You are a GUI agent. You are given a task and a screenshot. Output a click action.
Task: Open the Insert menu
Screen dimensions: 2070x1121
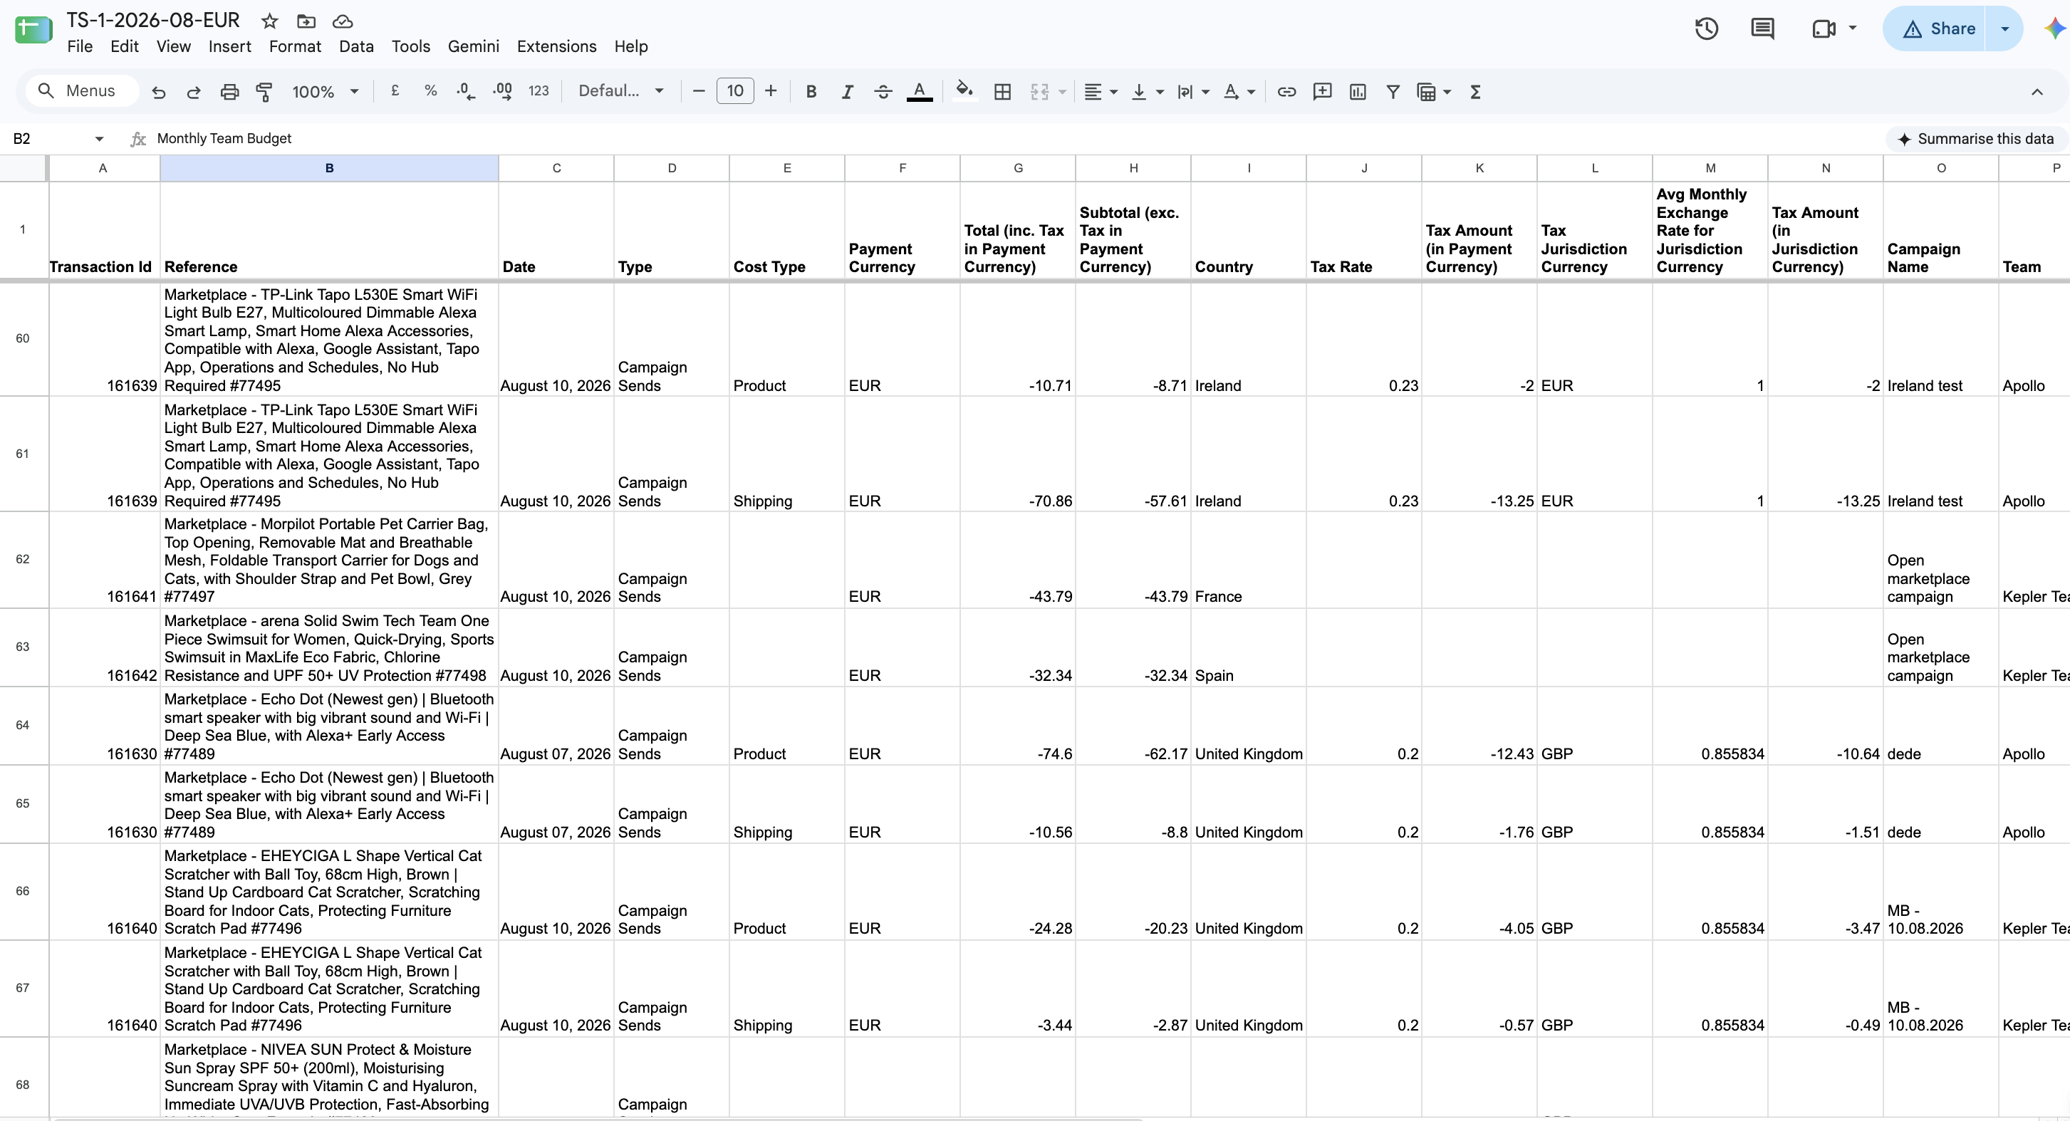pos(230,46)
